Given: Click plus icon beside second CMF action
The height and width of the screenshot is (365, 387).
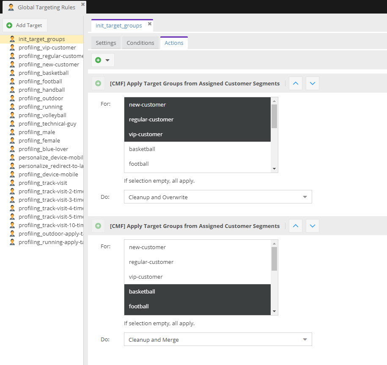Looking at the screenshot, I should pos(98,226).
